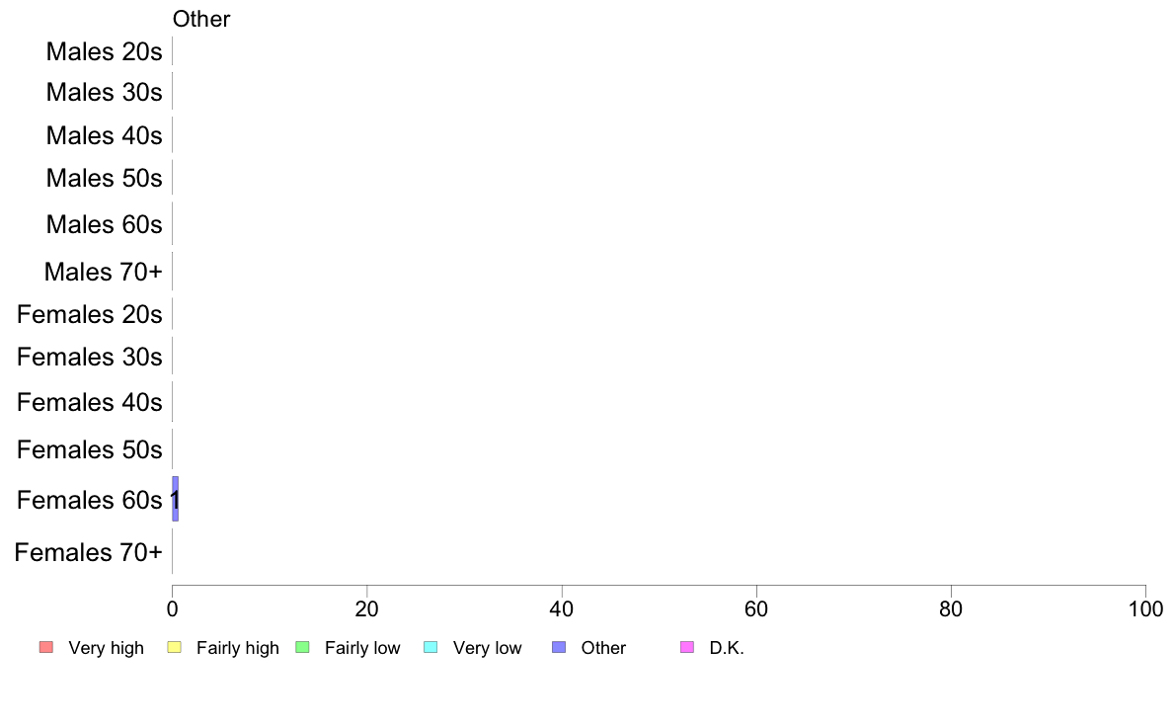This screenshot has width=1173, height=727.
Task: Click the Fairly low green legend swatch
Action: coord(302,647)
